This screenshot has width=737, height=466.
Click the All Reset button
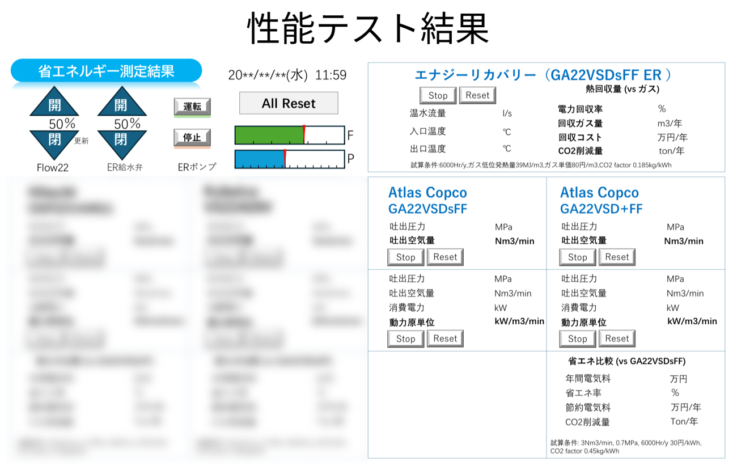pos(289,103)
